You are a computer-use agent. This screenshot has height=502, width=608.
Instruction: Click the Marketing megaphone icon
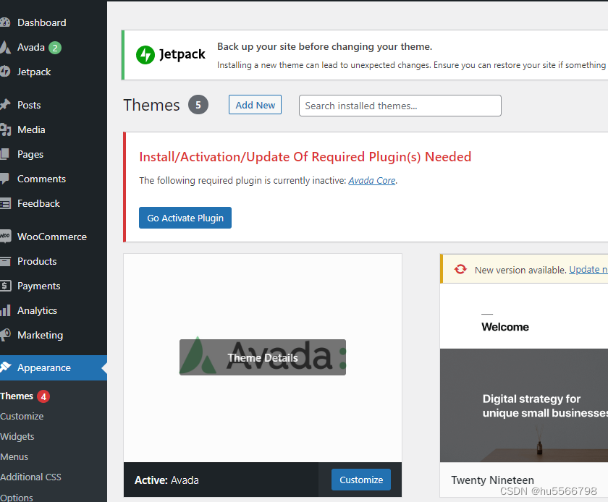pos(5,335)
